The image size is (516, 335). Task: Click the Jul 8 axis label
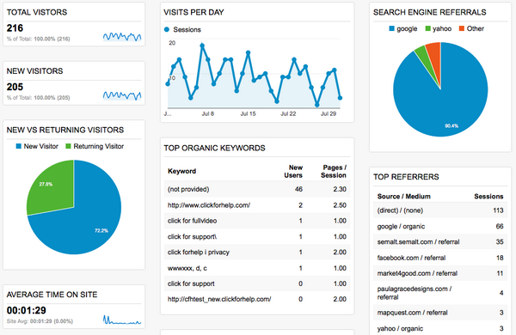coord(207,113)
